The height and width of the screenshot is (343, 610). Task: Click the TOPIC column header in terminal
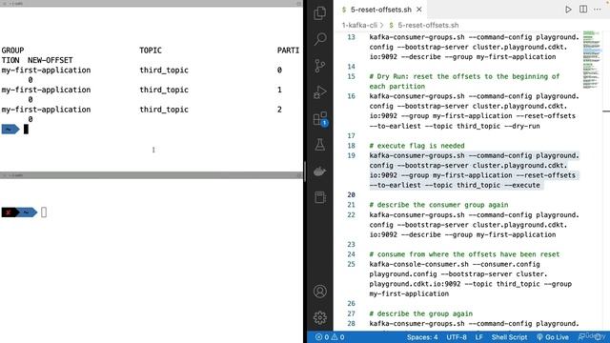tap(151, 50)
